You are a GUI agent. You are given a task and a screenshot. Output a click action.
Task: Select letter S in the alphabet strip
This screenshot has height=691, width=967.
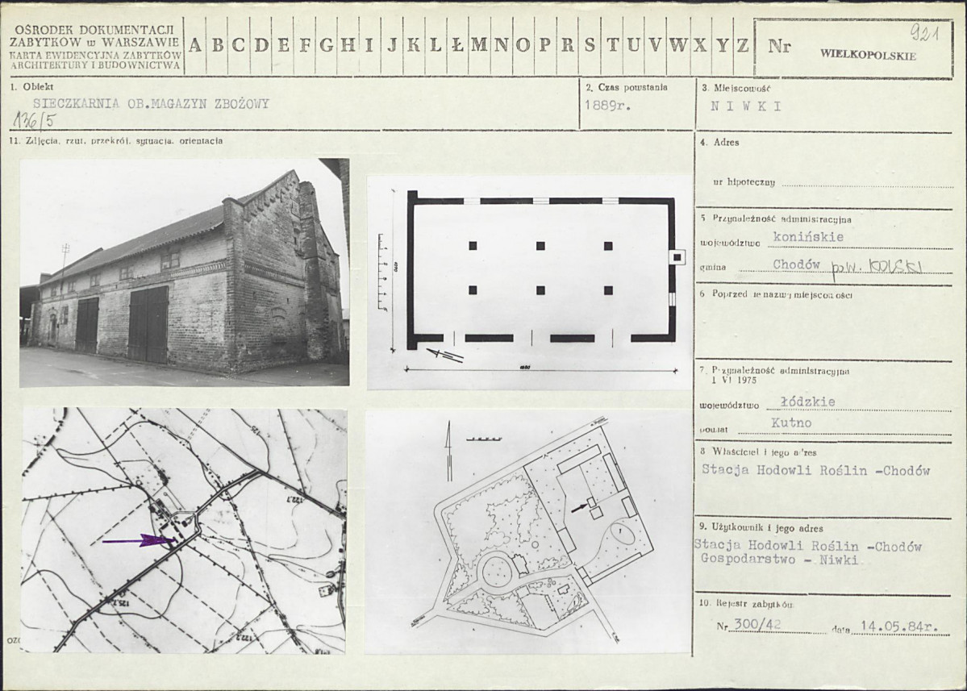coord(590,45)
